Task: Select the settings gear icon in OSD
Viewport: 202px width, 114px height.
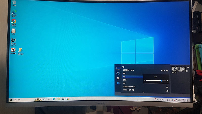Action: coord(118,78)
